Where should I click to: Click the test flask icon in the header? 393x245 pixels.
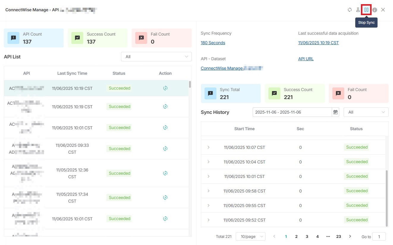tap(358, 10)
